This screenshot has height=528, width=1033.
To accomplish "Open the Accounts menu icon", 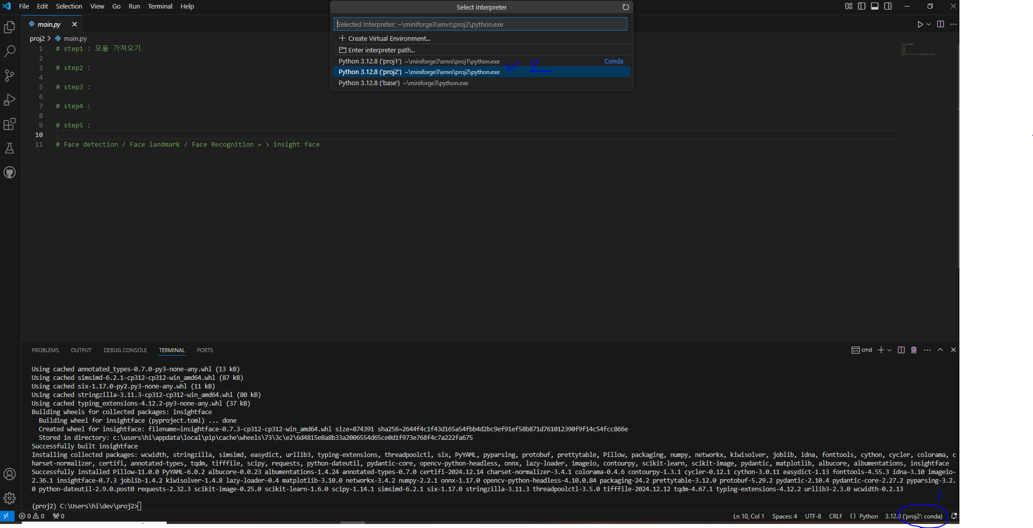I will (x=10, y=474).
